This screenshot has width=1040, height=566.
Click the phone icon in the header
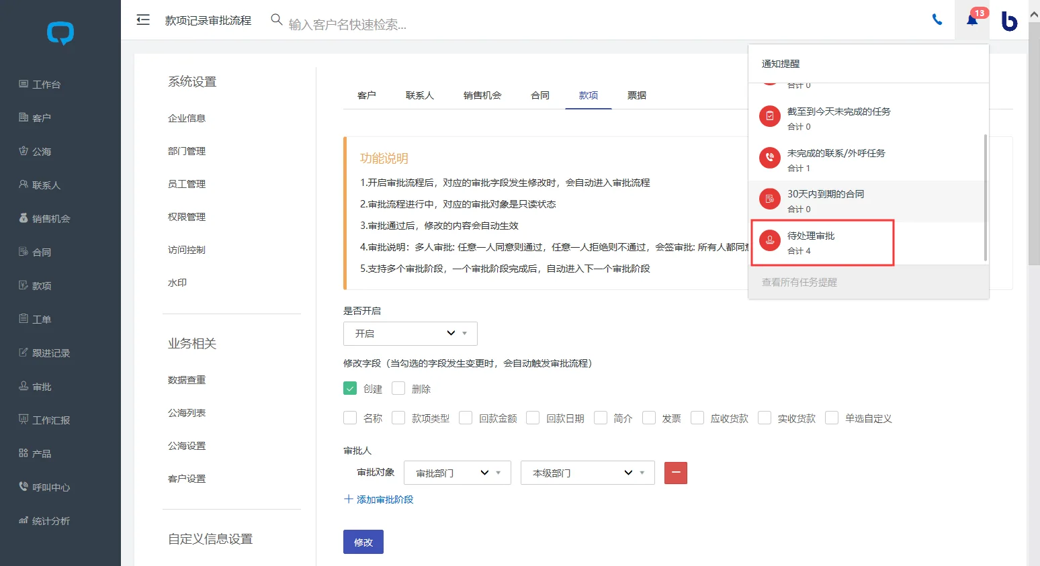(937, 19)
